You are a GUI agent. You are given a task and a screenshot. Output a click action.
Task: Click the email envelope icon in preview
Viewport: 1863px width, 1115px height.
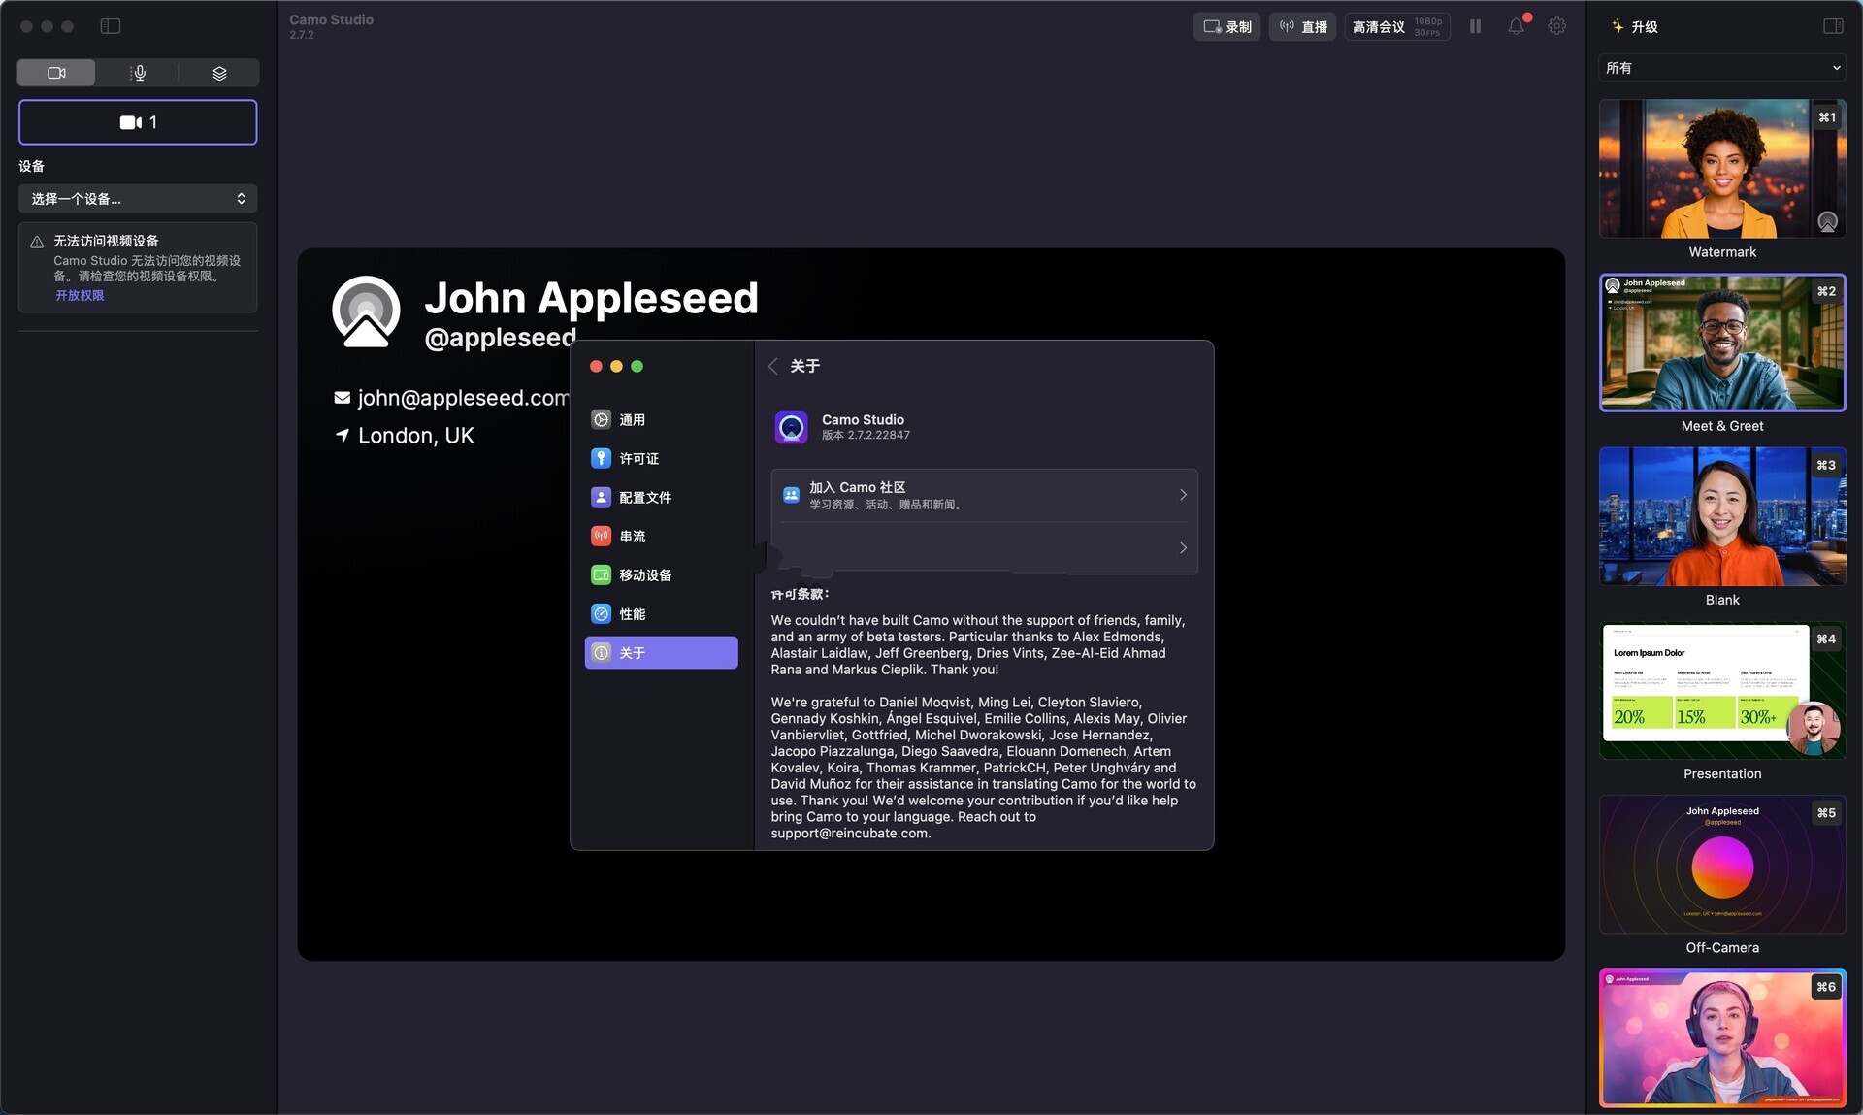pyautogui.click(x=343, y=398)
